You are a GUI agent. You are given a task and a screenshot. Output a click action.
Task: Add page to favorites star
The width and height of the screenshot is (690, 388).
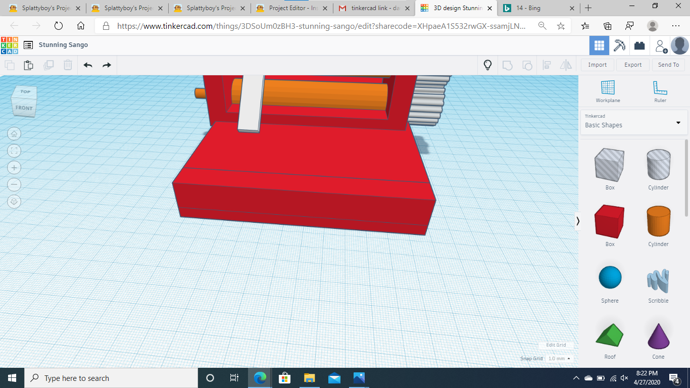click(x=561, y=26)
